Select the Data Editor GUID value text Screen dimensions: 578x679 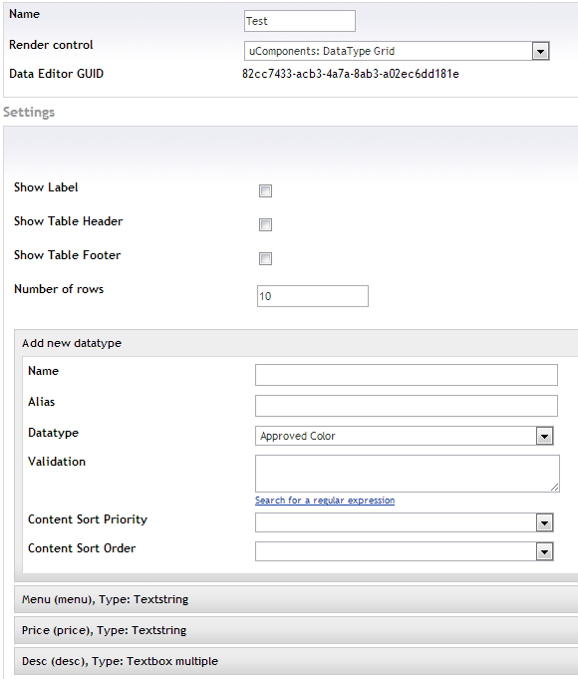pos(350,74)
